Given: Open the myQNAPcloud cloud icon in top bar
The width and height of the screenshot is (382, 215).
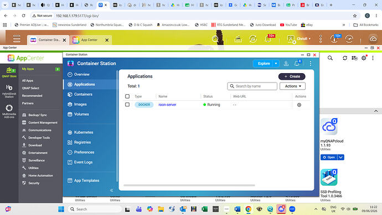Looking at the screenshot, I should point(373,39).
